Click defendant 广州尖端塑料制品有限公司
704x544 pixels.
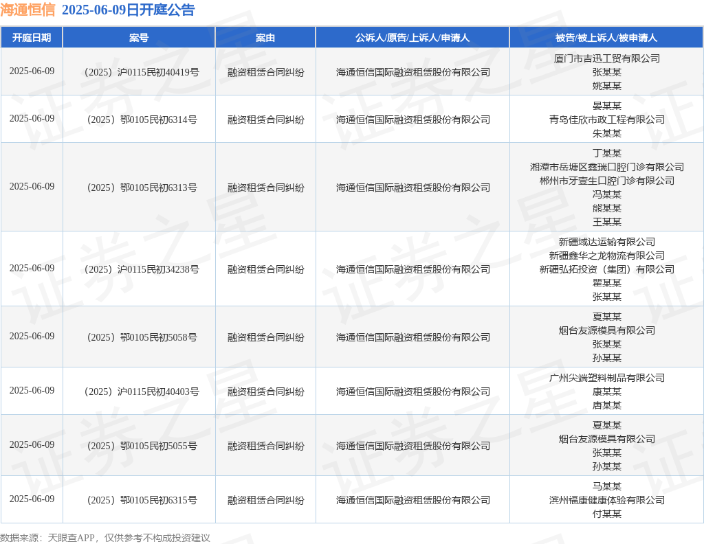(x=607, y=378)
